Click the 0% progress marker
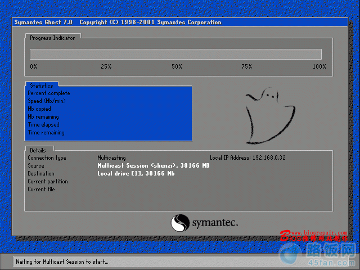 34,66
